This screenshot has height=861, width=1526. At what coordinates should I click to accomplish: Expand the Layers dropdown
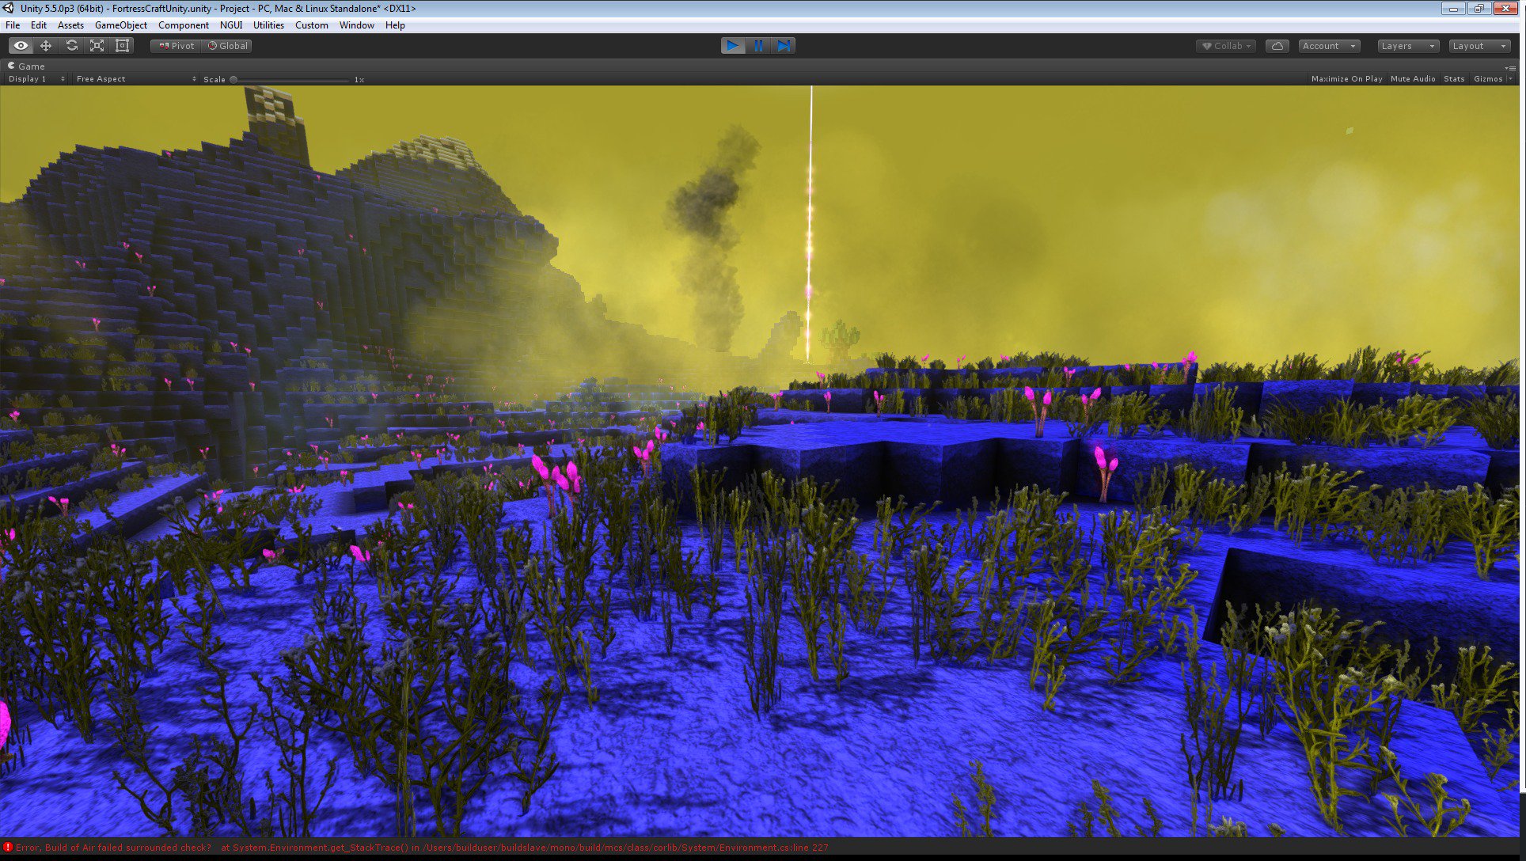(x=1407, y=46)
